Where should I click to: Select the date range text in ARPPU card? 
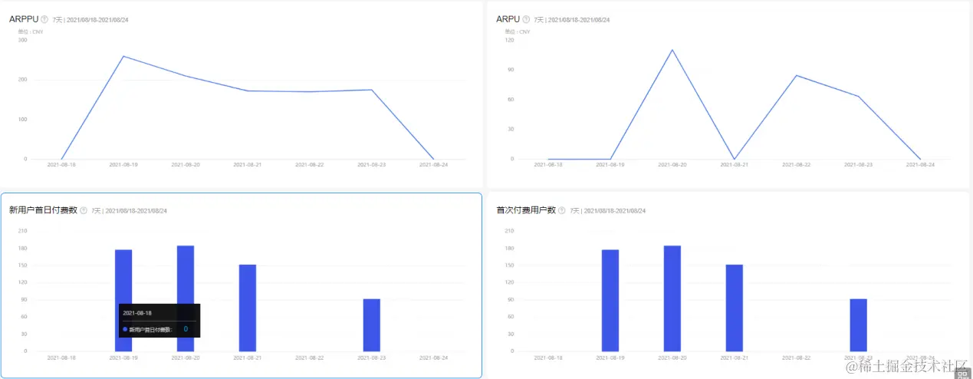coord(97,20)
